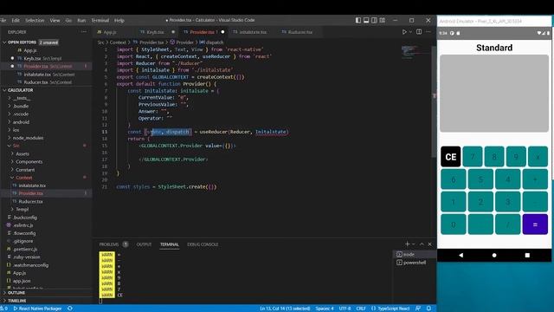Viewport: 554px width, 312px height.
Task: Click the Ln 13, Col 14 status entry
Action: 285,309
